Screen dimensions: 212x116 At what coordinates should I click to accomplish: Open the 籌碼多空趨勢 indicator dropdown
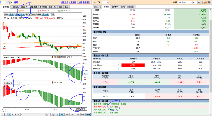[x=19, y=58]
